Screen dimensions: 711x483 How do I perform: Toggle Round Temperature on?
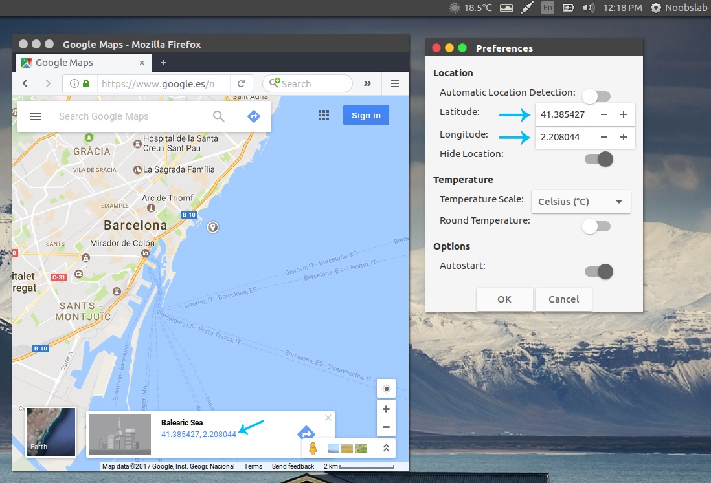click(x=596, y=226)
